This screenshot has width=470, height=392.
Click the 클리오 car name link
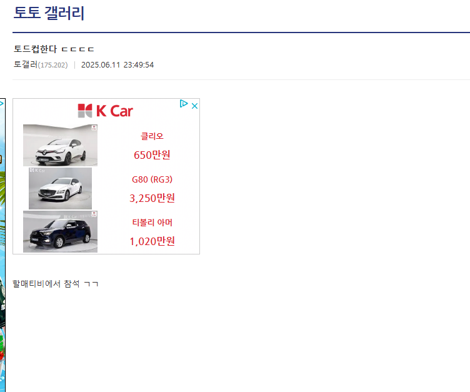coord(152,136)
